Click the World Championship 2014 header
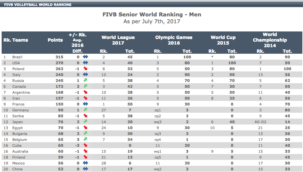 pos(270,40)
